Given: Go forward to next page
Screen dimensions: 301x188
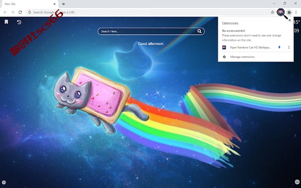Looking at the screenshot, I should tap(13, 12).
